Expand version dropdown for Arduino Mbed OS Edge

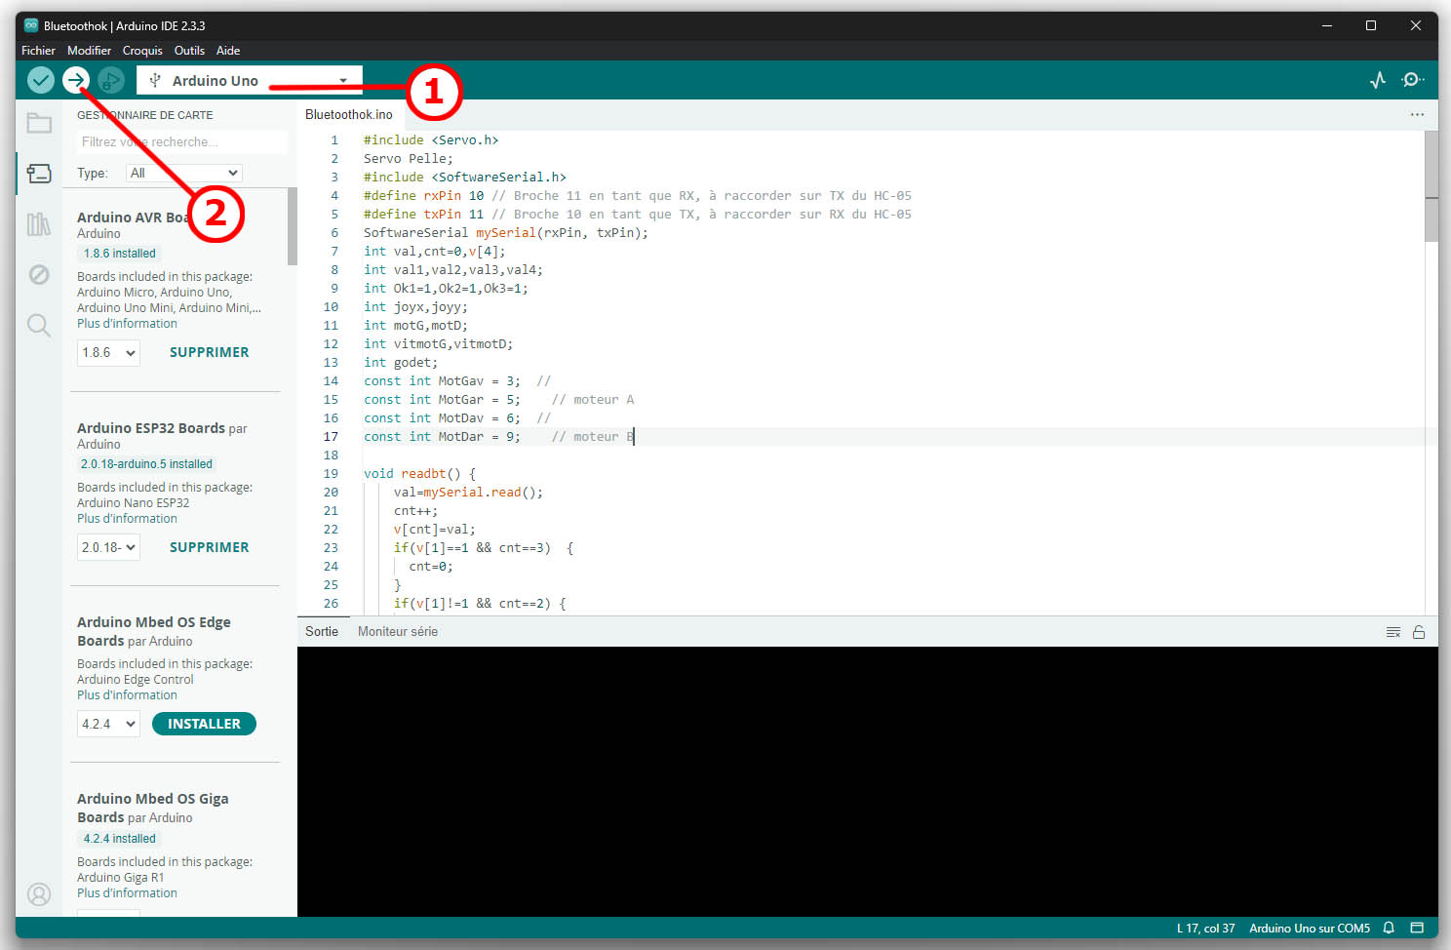point(108,724)
